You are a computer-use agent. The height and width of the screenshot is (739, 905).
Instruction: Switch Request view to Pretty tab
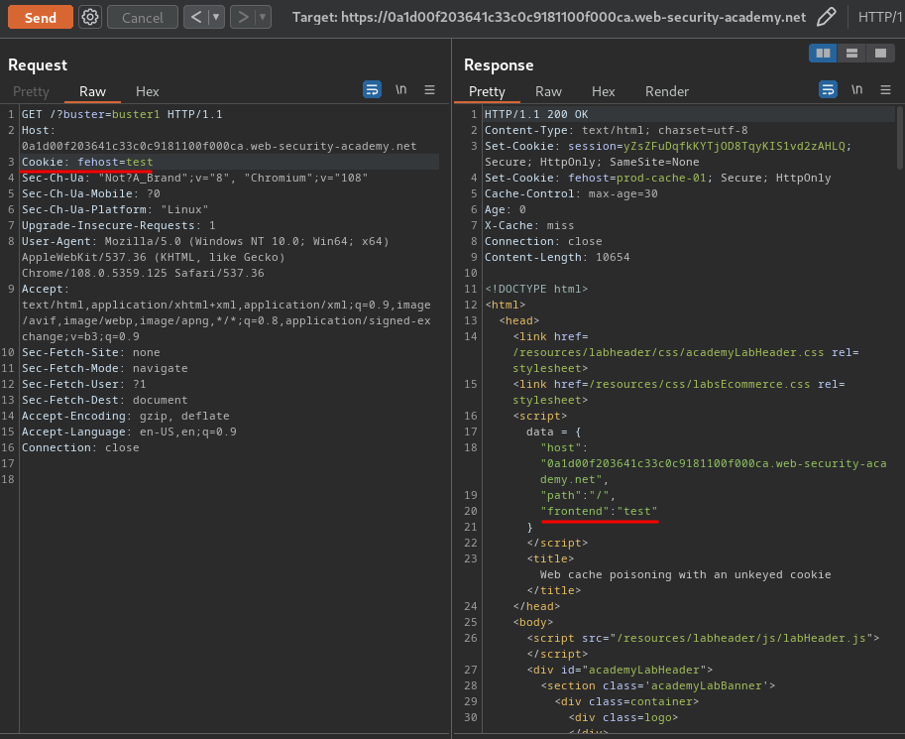click(31, 91)
